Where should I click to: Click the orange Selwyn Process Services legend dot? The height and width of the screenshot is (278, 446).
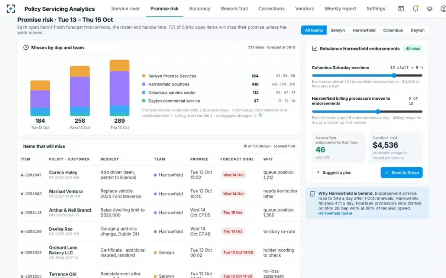144,76
